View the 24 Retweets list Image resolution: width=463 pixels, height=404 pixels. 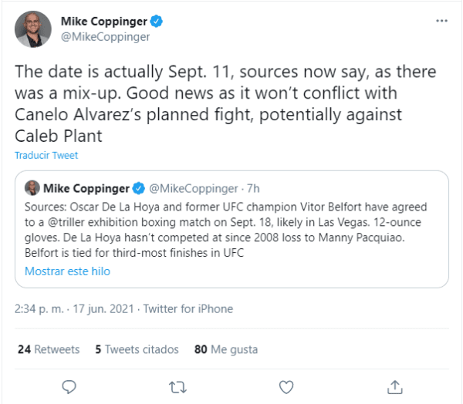[x=48, y=349]
